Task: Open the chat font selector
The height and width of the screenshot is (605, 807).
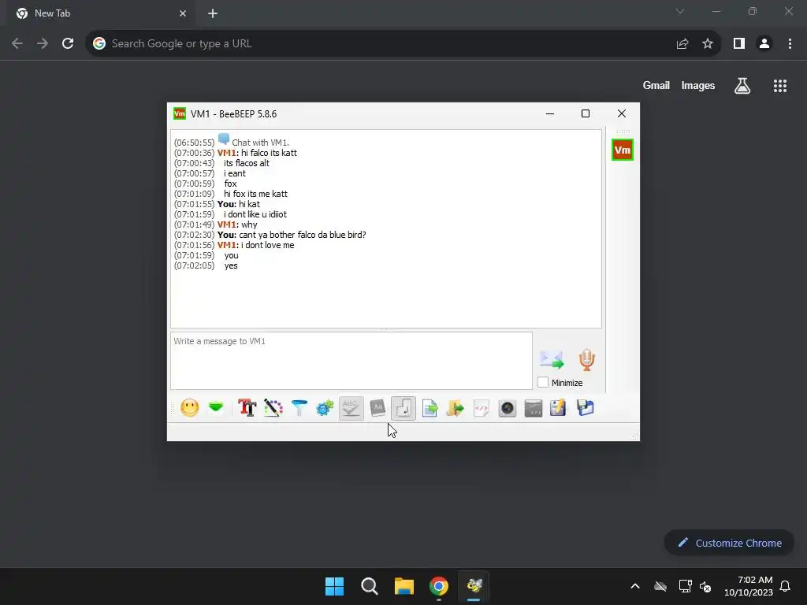Action: 247,408
